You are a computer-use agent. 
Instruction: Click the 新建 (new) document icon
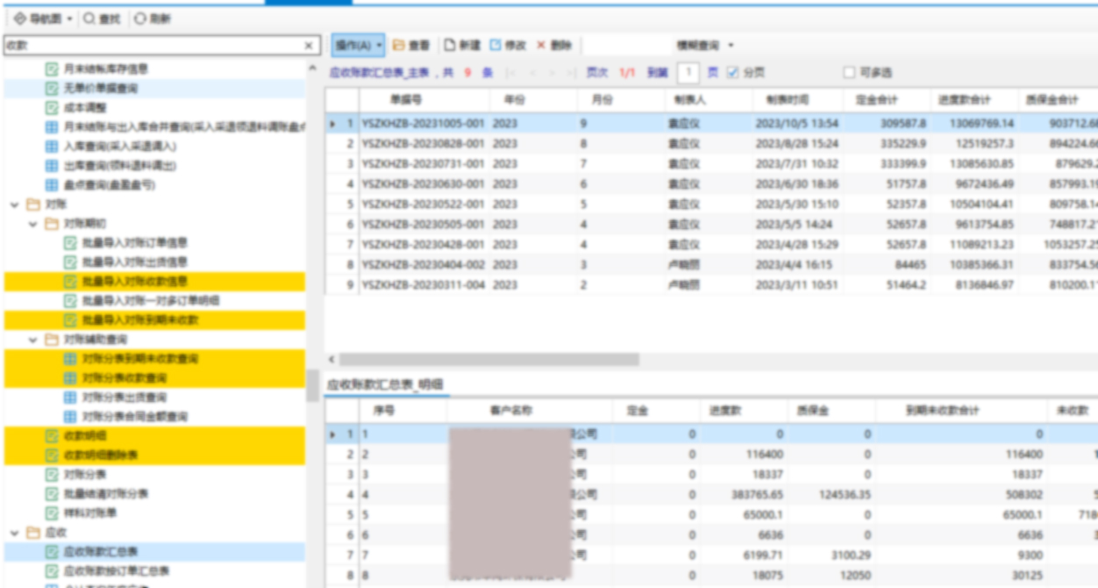449,45
